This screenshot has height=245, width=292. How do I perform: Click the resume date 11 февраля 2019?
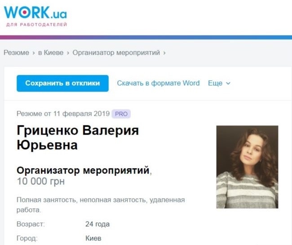click(82, 114)
